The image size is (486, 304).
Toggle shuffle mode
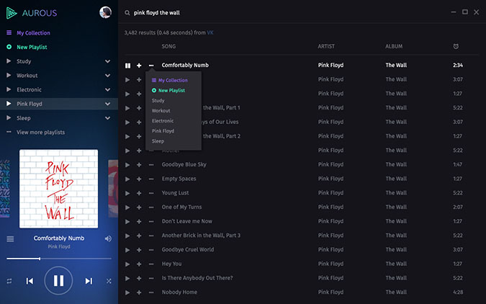(x=109, y=281)
